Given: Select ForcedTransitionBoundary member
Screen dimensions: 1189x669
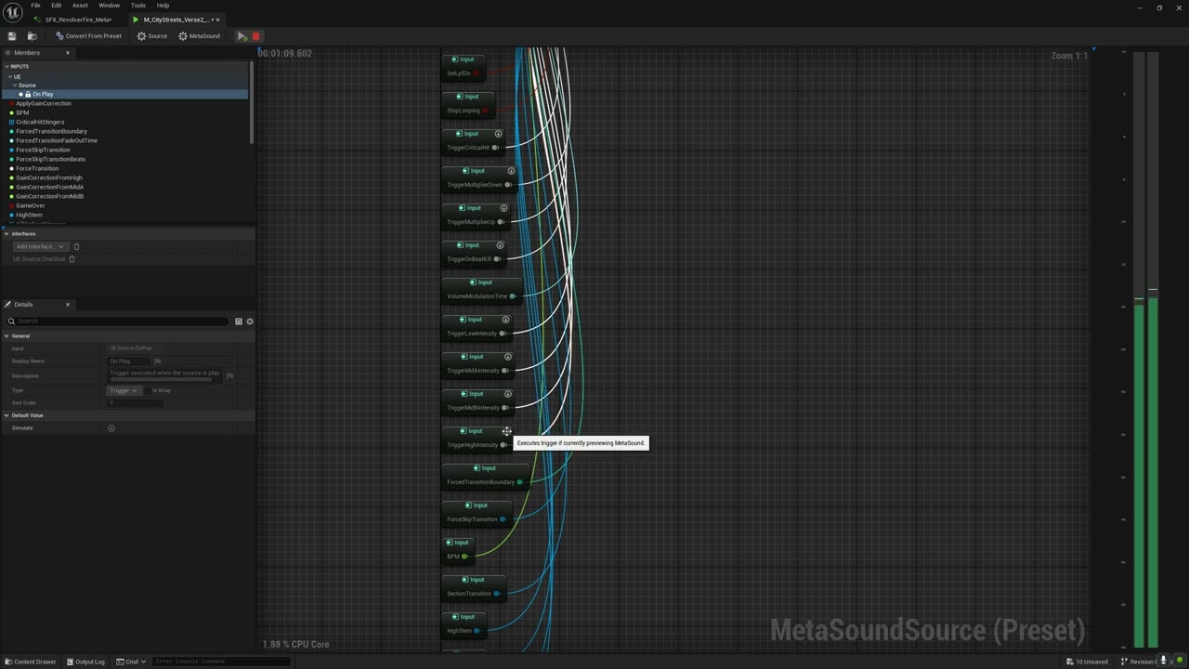Looking at the screenshot, I should click(51, 131).
